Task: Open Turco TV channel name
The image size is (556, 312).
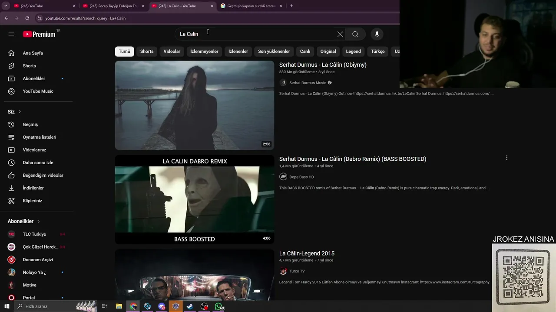Action: (297, 271)
